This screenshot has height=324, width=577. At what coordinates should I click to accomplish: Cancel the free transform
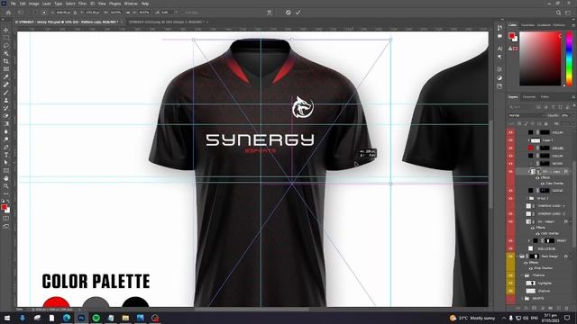[x=288, y=12]
